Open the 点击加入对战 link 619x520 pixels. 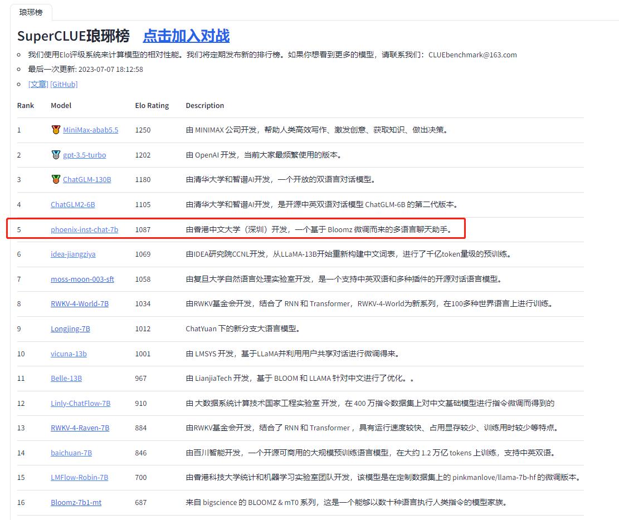pos(186,36)
